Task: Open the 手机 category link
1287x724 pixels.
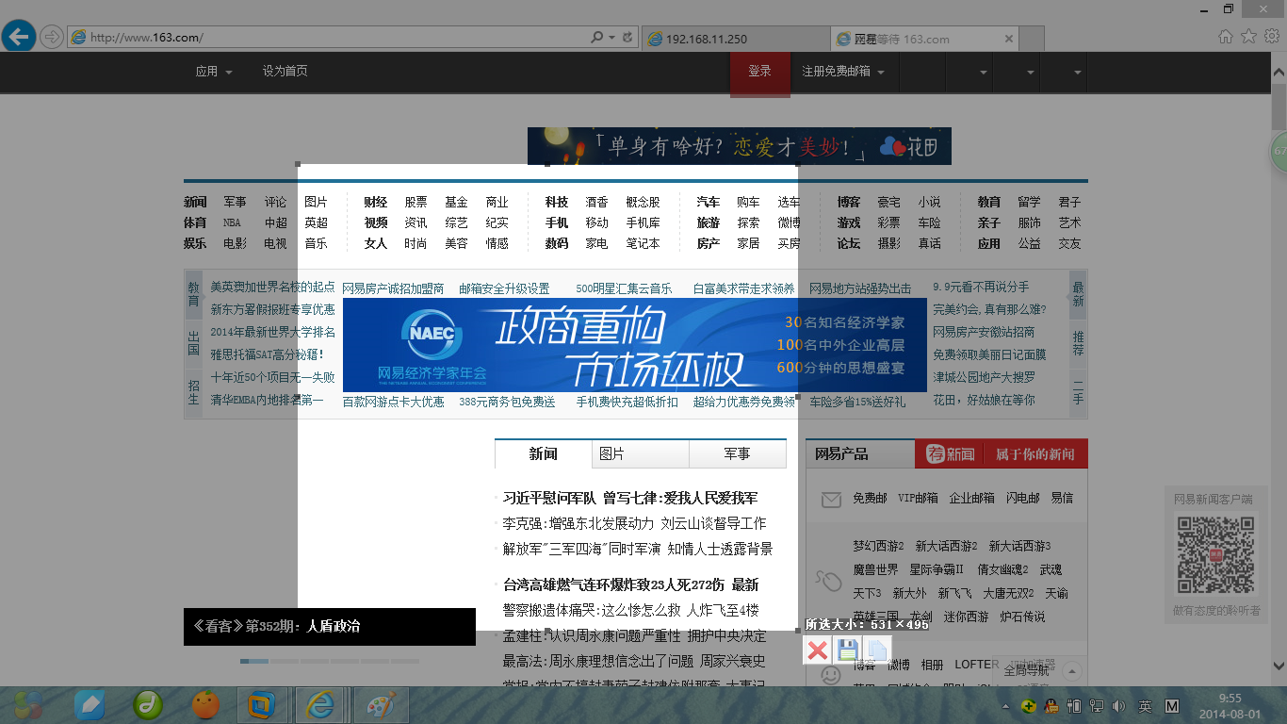Action: pos(557,223)
